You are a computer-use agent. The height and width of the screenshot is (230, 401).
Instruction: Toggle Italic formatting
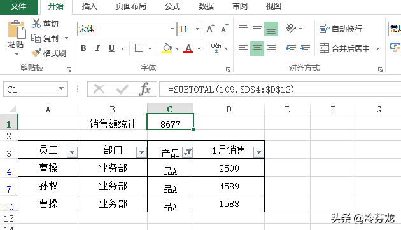[97, 48]
